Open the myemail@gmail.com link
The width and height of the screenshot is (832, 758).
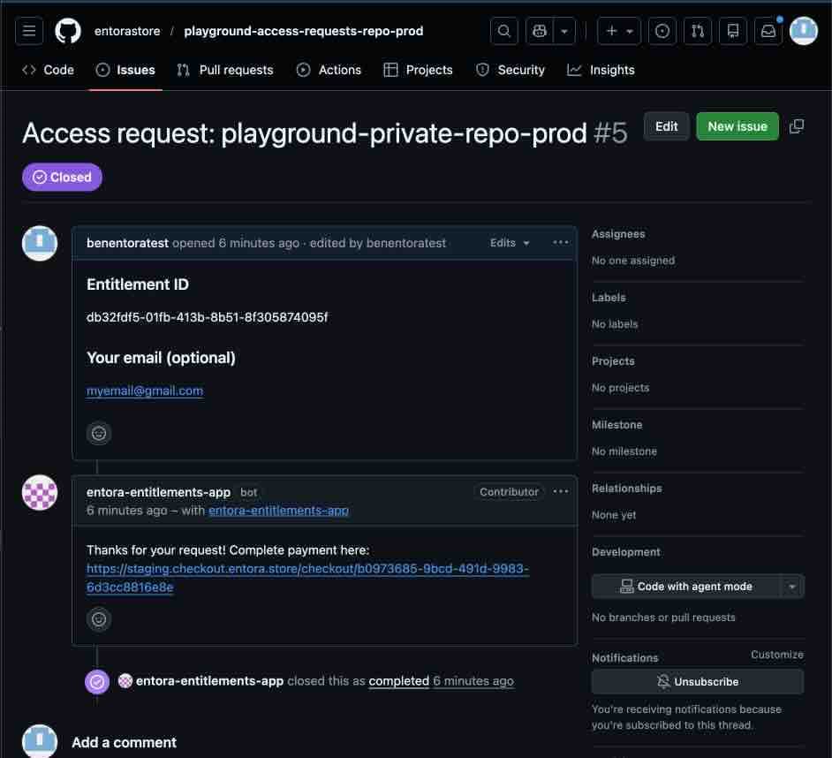144,390
